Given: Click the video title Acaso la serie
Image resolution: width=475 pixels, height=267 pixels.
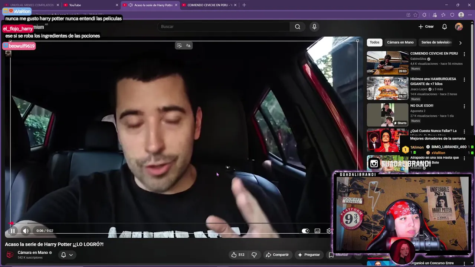Looking at the screenshot, I should (x=54, y=244).
